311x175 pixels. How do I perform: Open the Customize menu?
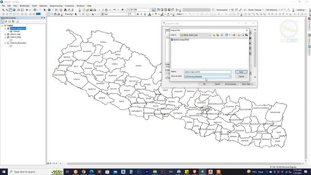[x=69, y=6]
